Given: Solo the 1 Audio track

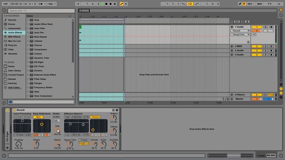Looking at the screenshot, I should point(265,27).
